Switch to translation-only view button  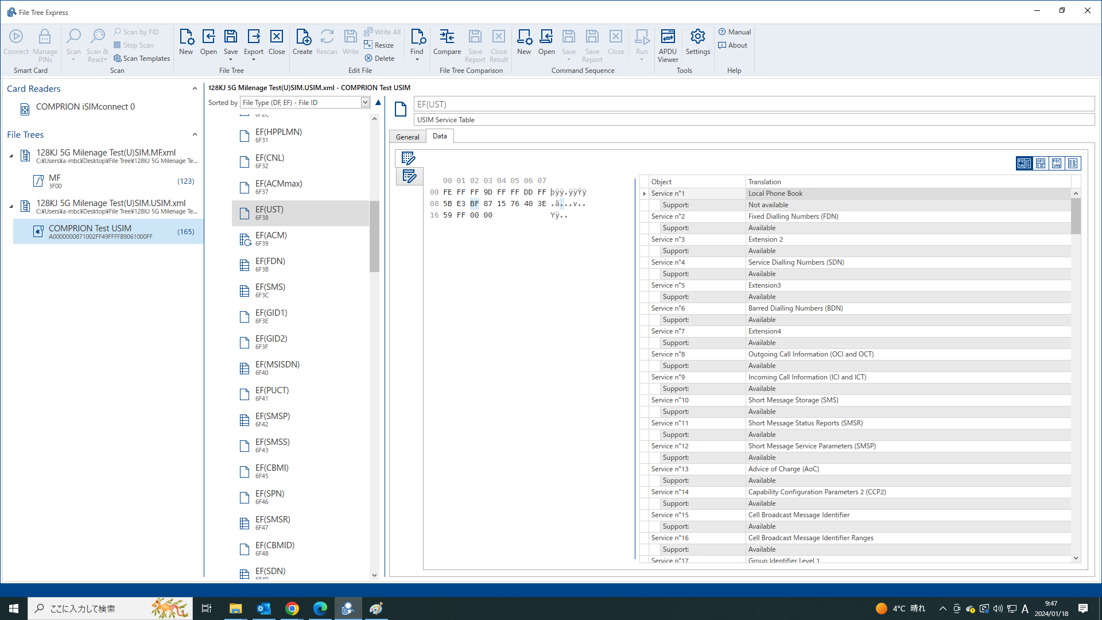[1073, 164]
